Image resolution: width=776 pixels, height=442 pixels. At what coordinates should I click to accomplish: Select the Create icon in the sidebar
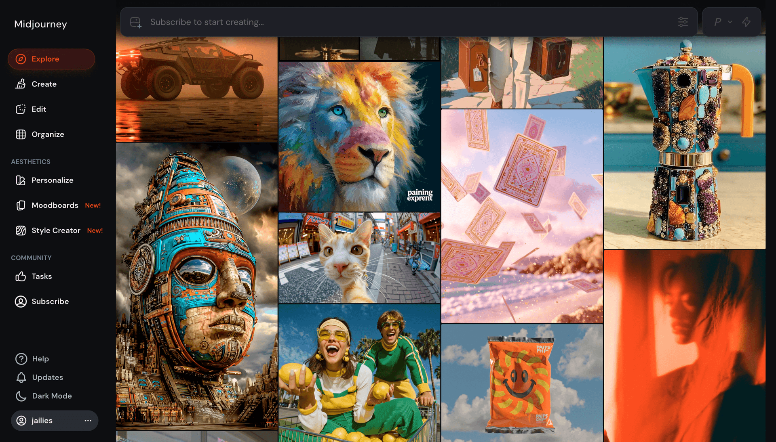pyautogui.click(x=21, y=84)
